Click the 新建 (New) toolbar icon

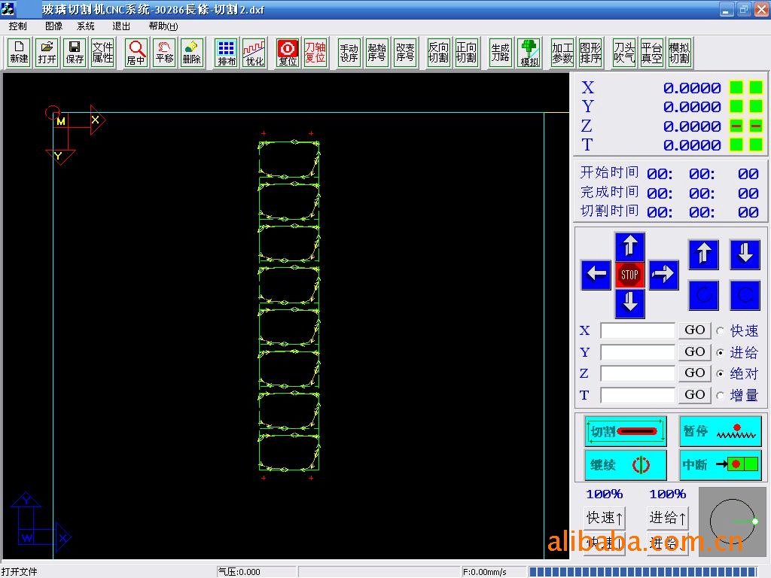tap(19, 52)
